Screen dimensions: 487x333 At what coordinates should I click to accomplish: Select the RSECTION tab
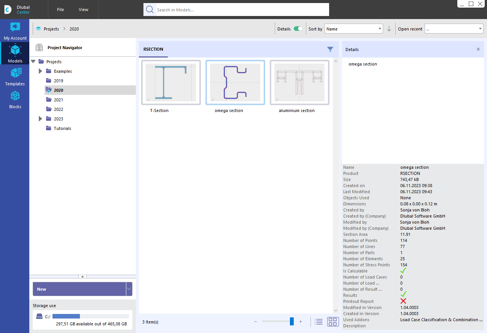pos(153,49)
